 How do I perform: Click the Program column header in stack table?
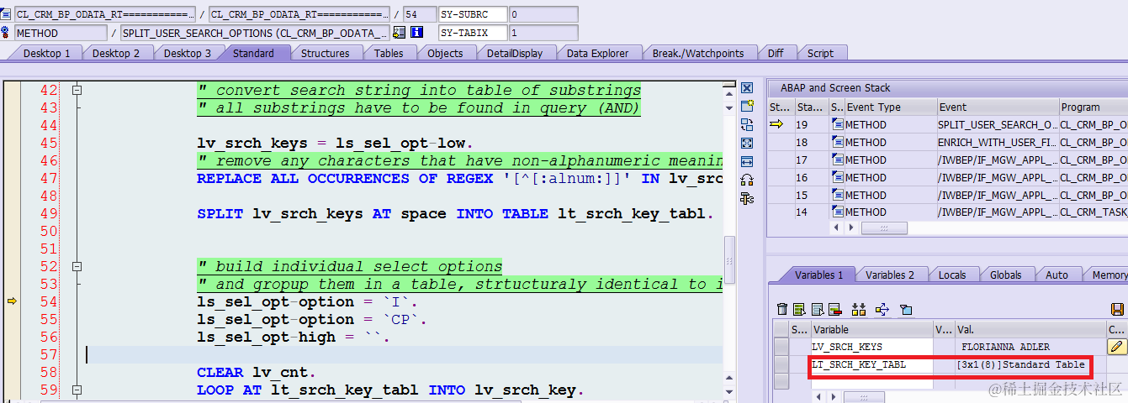tap(1093, 107)
